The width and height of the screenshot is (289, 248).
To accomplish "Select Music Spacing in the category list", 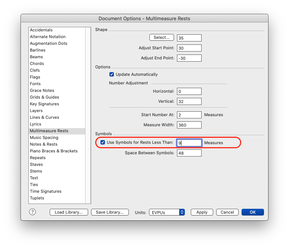I will [44, 137].
